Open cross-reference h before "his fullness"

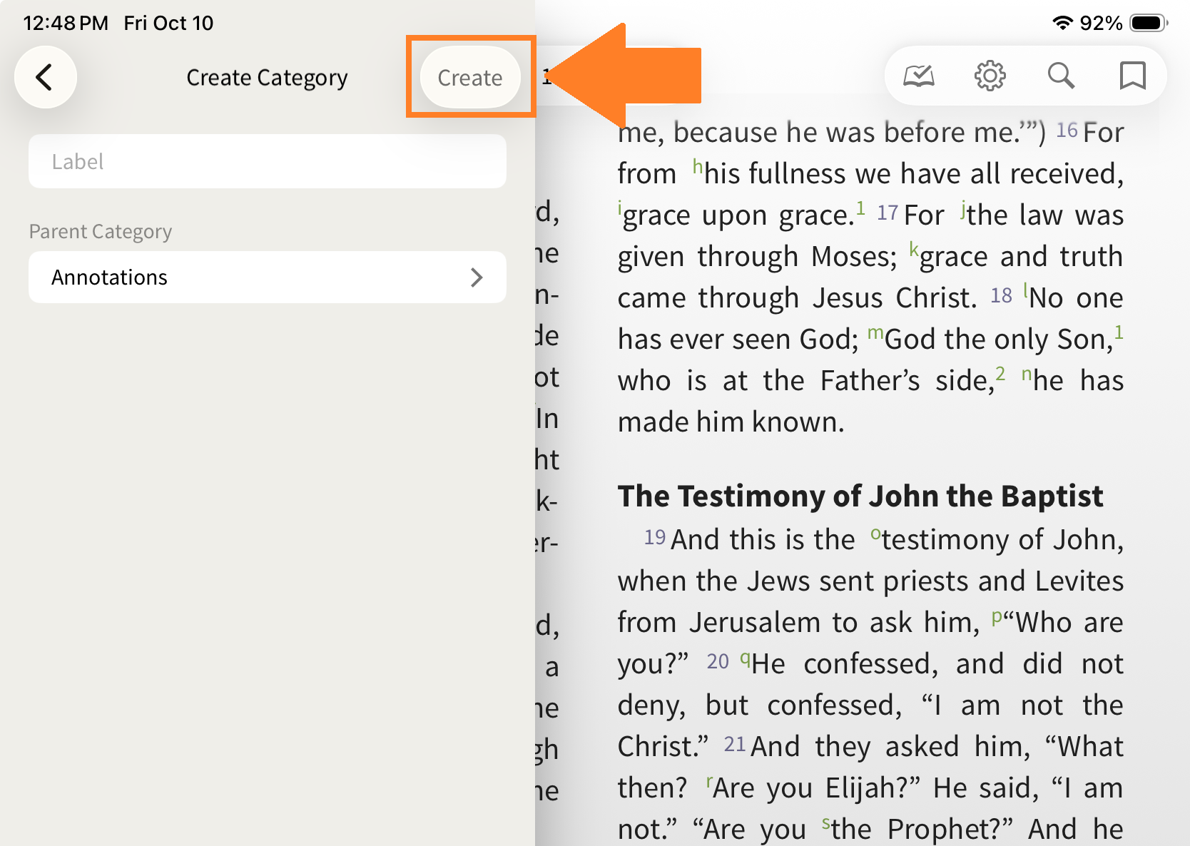697,167
